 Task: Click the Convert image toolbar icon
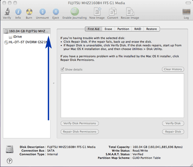coord(113,11)
